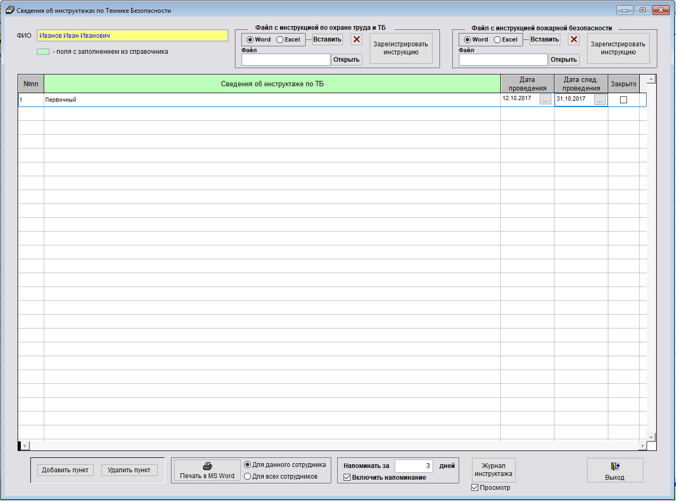Select Для всех сотрудников option
This screenshot has height=501, width=676.
click(x=247, y=477)
